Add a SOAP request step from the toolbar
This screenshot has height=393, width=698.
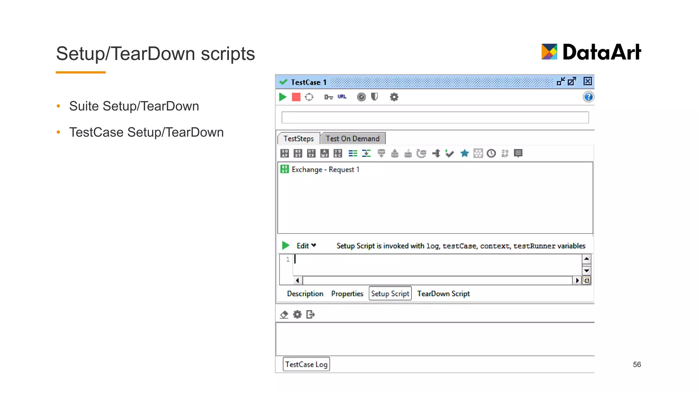tap(285, 154)
